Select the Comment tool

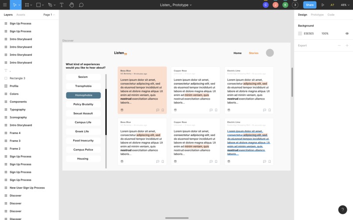[x=81, y=5]
